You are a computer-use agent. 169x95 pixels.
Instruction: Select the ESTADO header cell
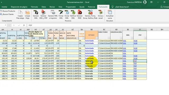pyautogui.click(x=92, y=35)
